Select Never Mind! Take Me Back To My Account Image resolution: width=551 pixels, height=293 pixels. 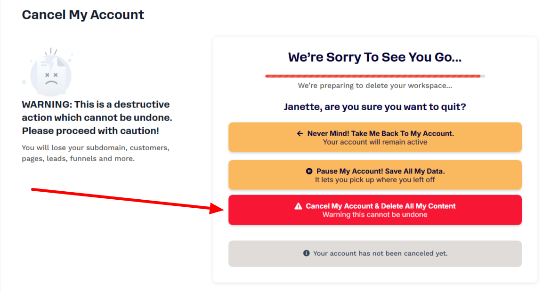(375, 137)
